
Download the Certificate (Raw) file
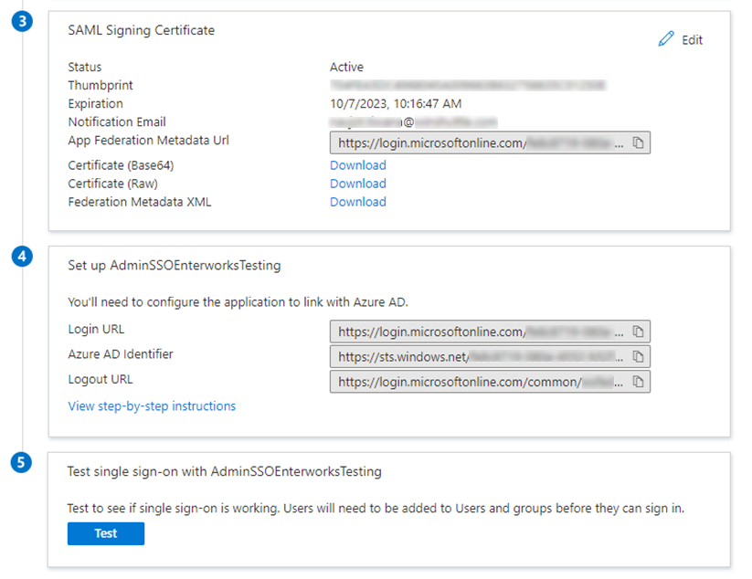tap(357, 184)
